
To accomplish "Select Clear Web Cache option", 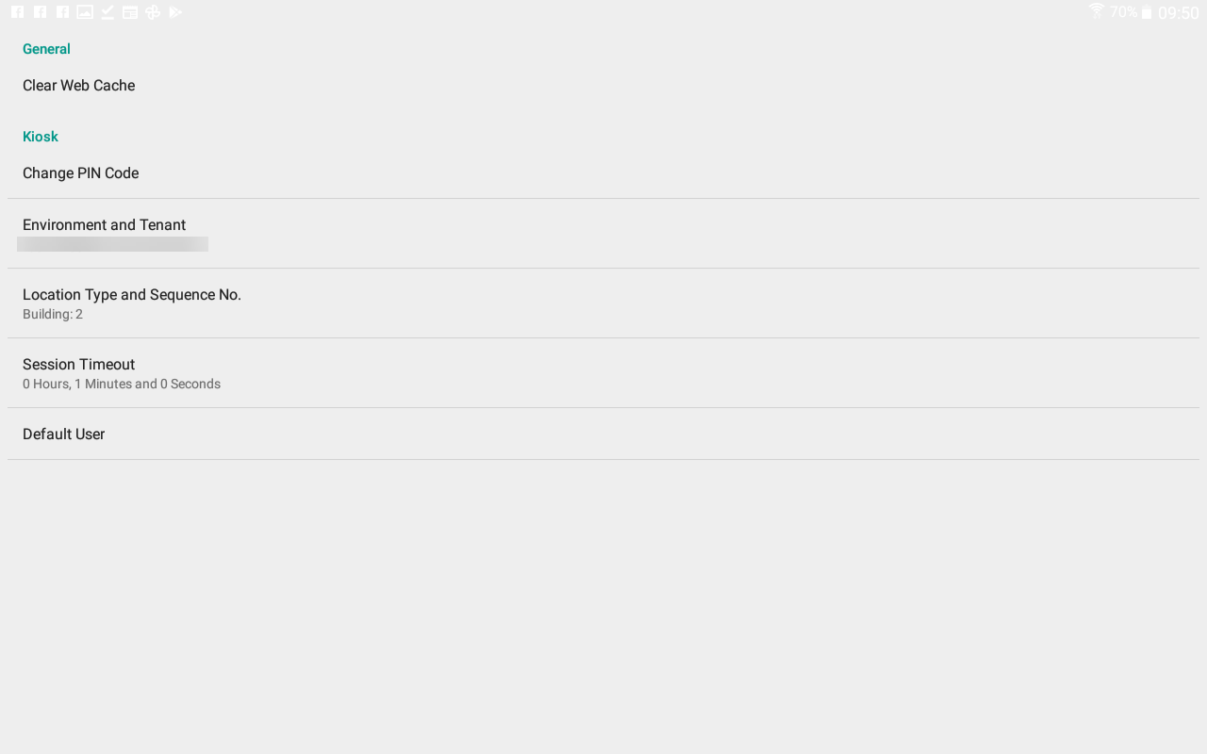I will point(79,86).
